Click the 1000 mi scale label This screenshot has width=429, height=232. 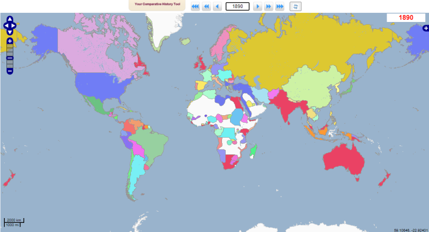[12, 224]
